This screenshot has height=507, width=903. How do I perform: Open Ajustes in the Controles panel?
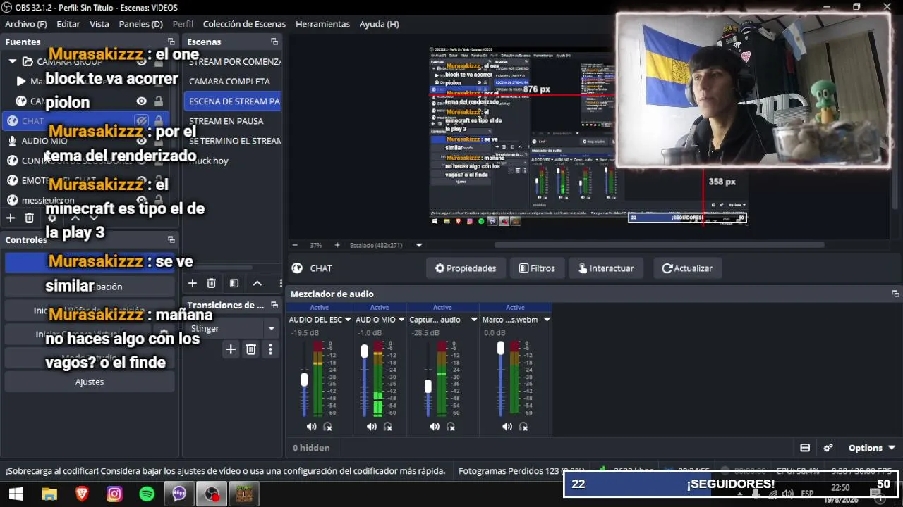[90, 382]
